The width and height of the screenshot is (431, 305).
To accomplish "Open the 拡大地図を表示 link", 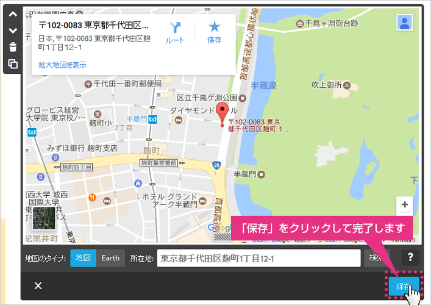I will point(62,65).
